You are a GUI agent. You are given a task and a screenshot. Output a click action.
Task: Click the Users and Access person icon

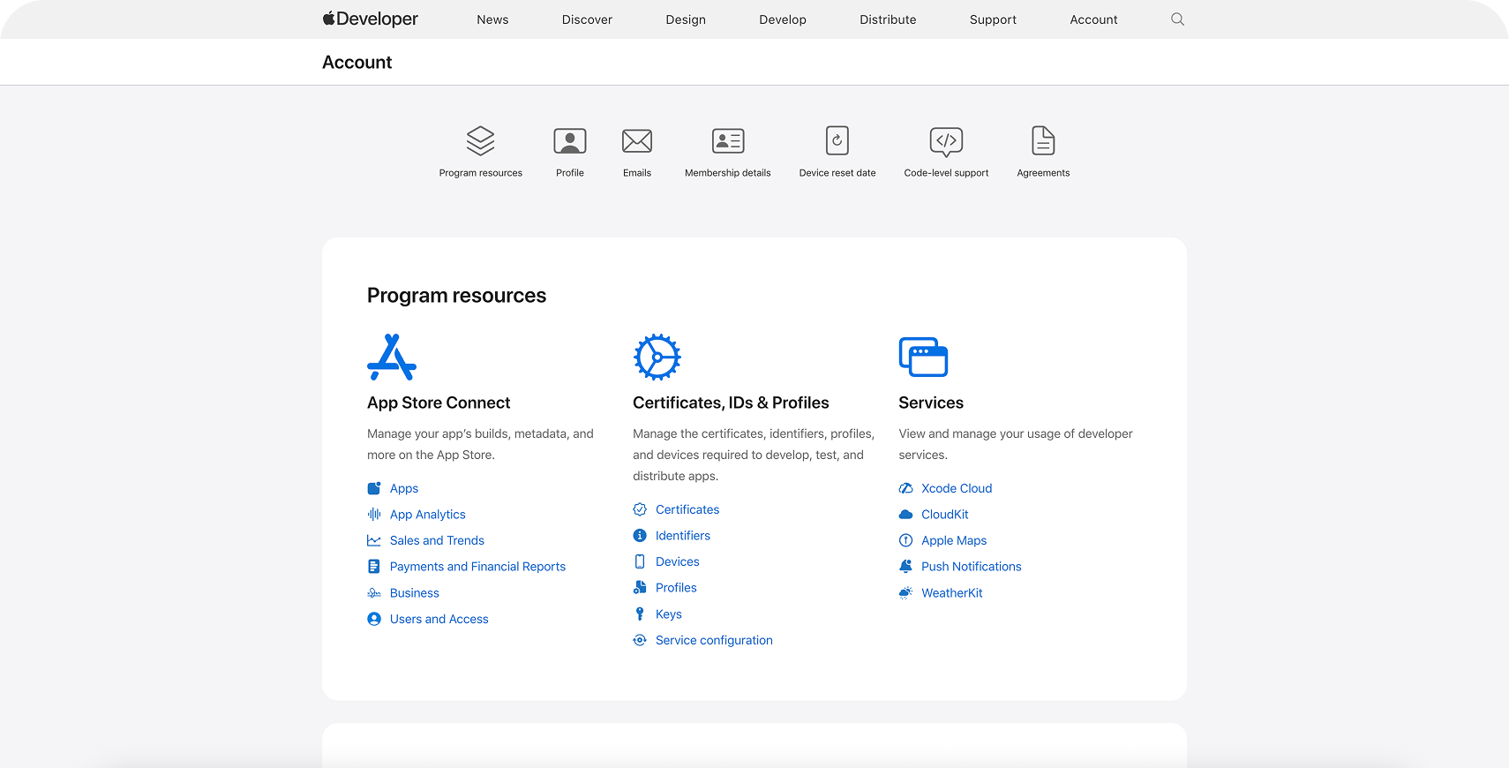[374, 619]
